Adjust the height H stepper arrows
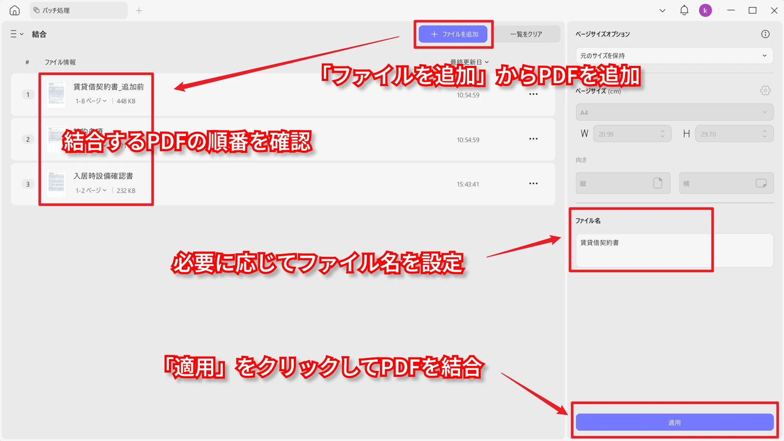Viewport: 784px width, 441px height. coord(765,134)
